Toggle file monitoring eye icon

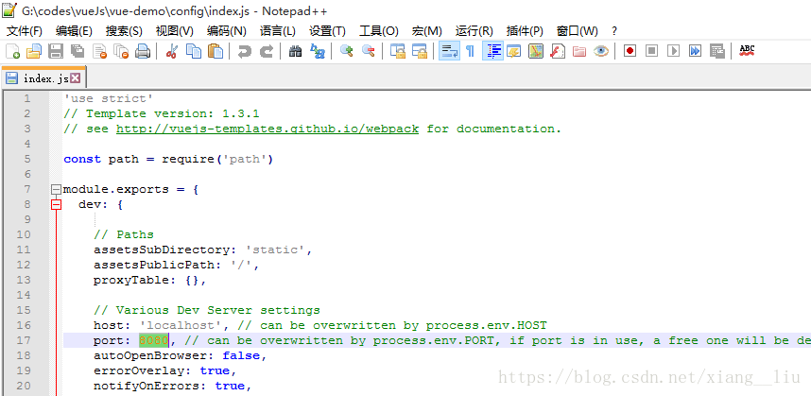click(x=600, y=51)
